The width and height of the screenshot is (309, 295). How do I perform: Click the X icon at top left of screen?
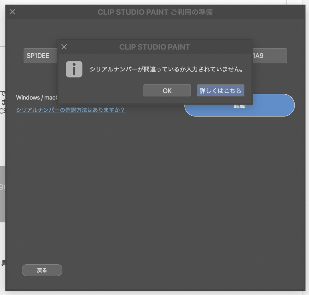(x=12, y=12)
